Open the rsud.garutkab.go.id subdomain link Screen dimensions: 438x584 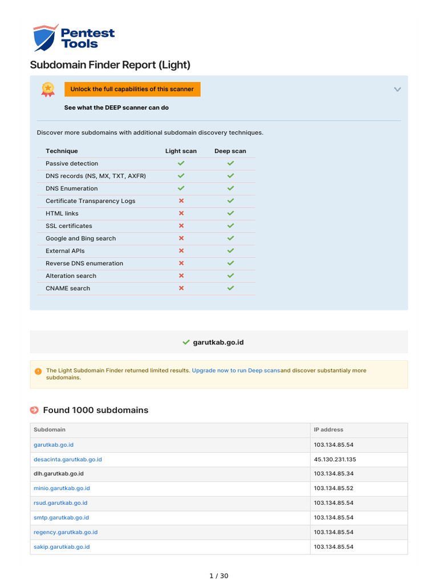tap(60, 503)
